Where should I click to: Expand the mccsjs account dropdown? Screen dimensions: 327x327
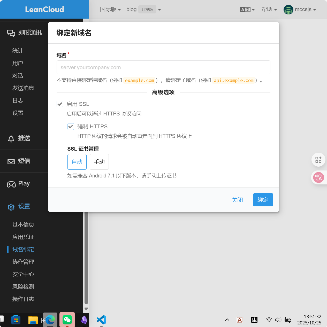(x=300, y=10)
